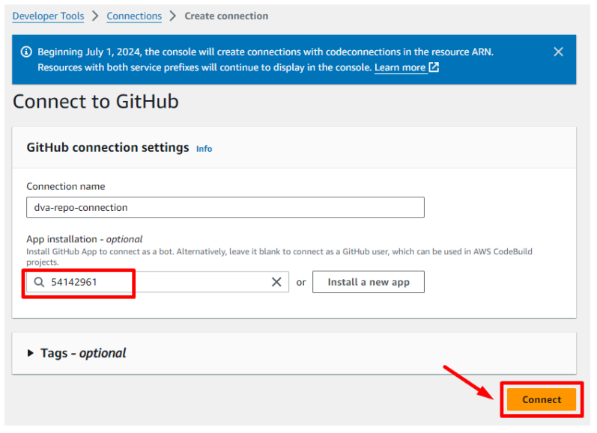The image size is (597, 433).
Task: Click the App installation search box
Action: tap(157, 282)
